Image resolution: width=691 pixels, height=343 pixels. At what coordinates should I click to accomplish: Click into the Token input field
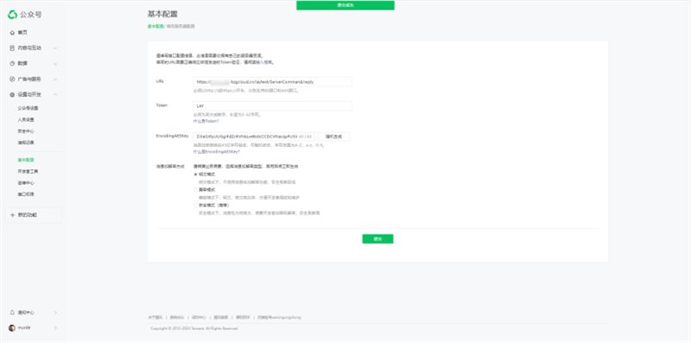273,105
